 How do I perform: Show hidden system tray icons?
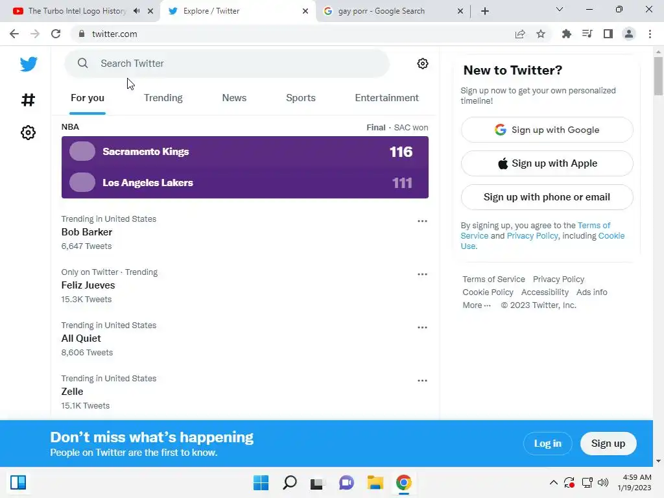[x=553, y=482]
